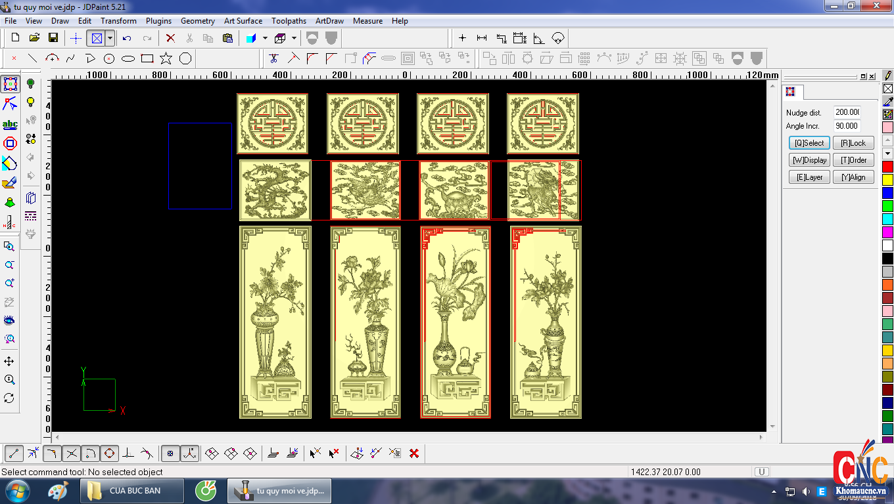Toggle the green light bulb display icon
The image size is (894, 504).
30,84
